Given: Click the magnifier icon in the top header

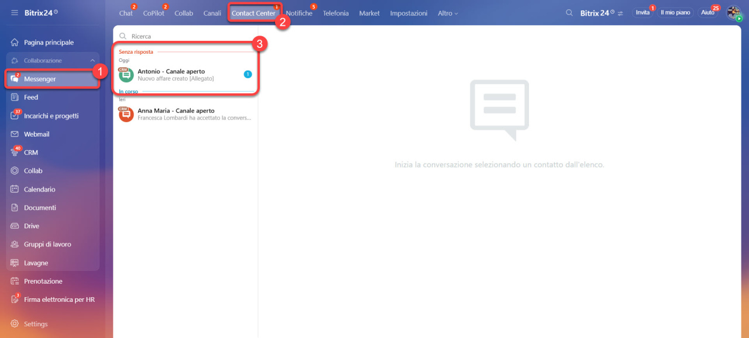Looking at the screenshot, I should pos(569,13).
